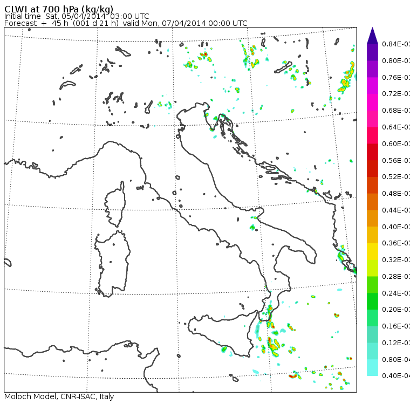Click the 'Moloch Model, CNR-ISAC, Italy' caption
Image resolution: width=410 pixels, height=404 pixels.
coord(59,396)
